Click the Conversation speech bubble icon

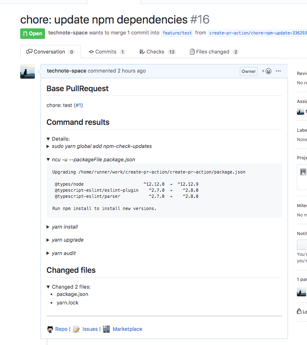[x=29, y=52]
